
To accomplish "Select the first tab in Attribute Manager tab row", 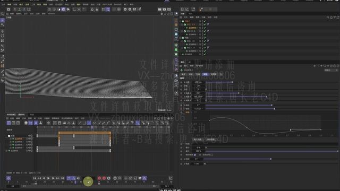I will (183, 74).
